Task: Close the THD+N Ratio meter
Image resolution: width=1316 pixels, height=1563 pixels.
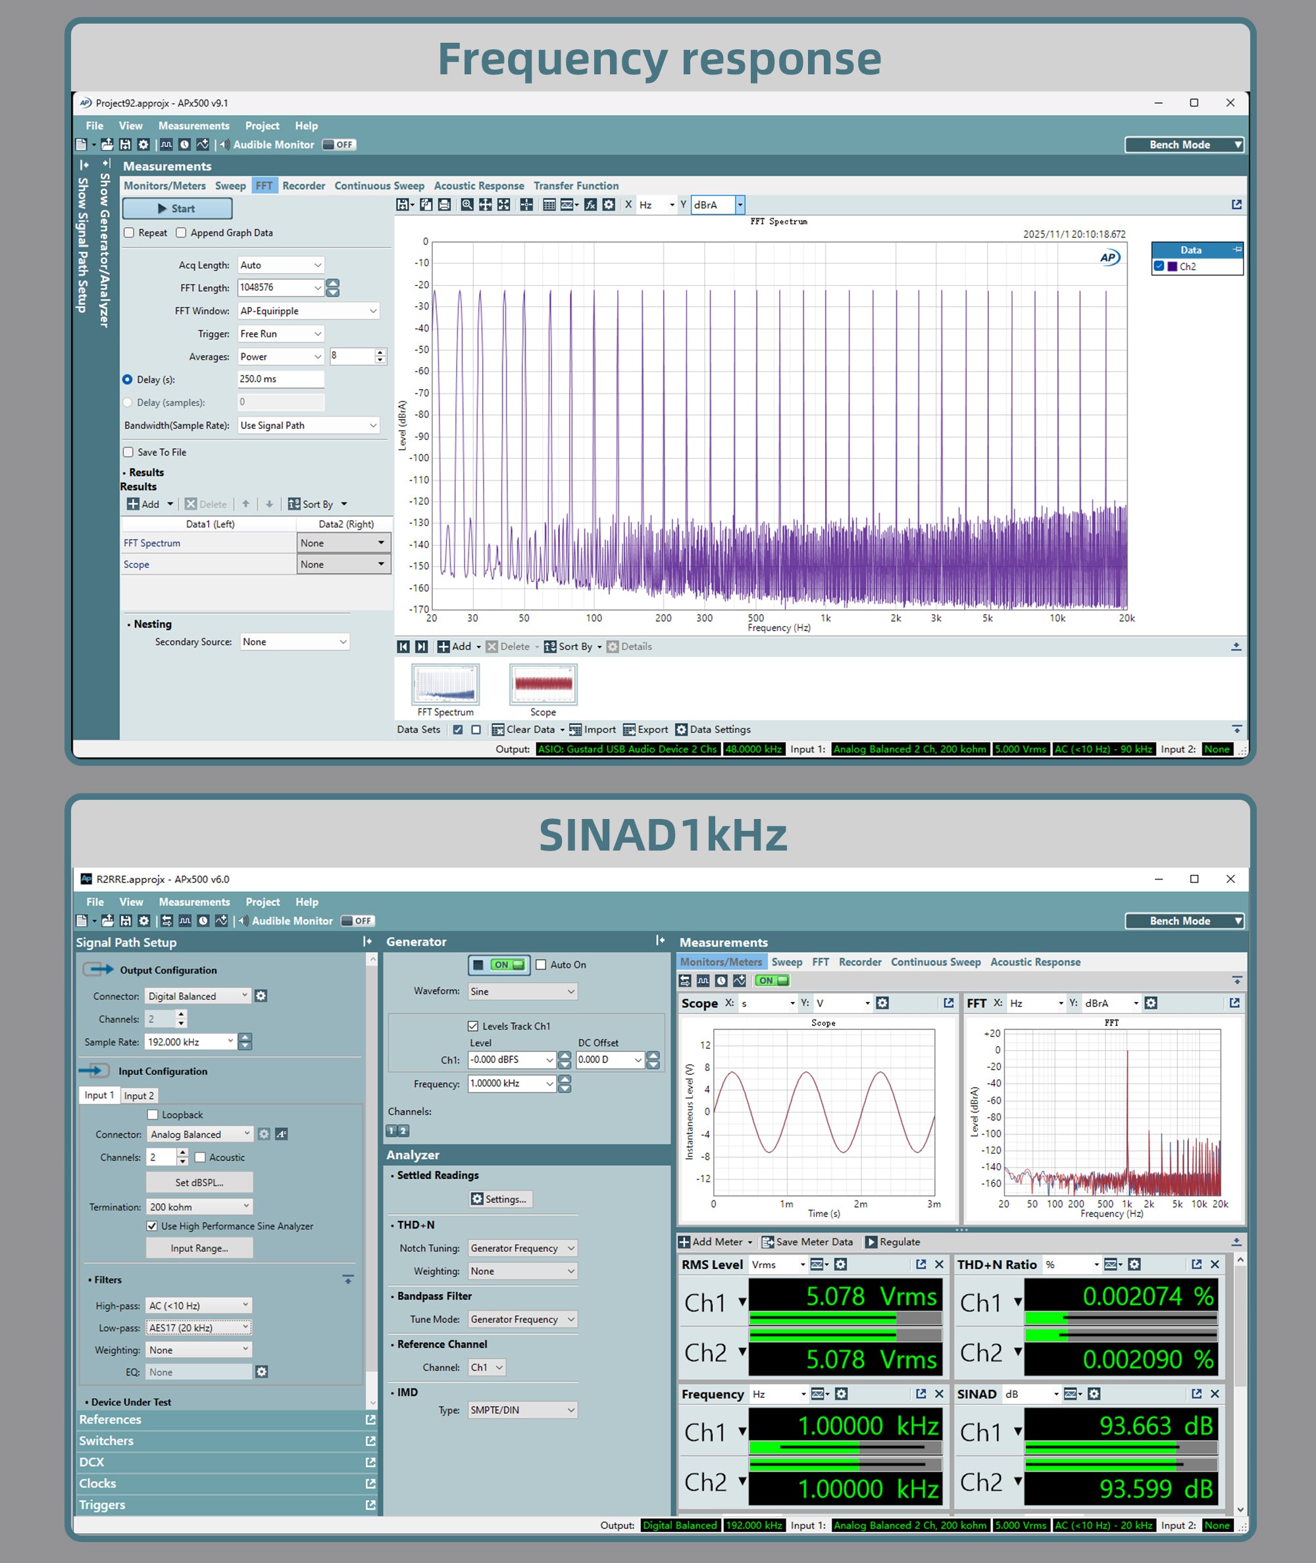Action: pyautogui.click(x=1215, y=1264)
